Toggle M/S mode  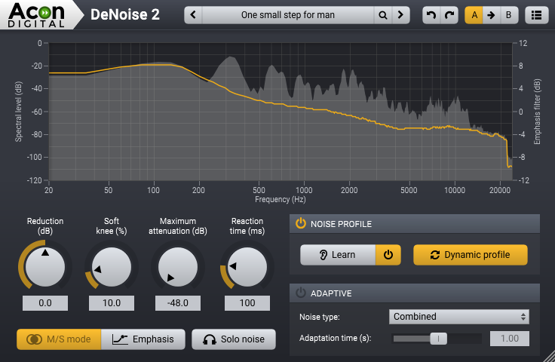coord(59,339)
